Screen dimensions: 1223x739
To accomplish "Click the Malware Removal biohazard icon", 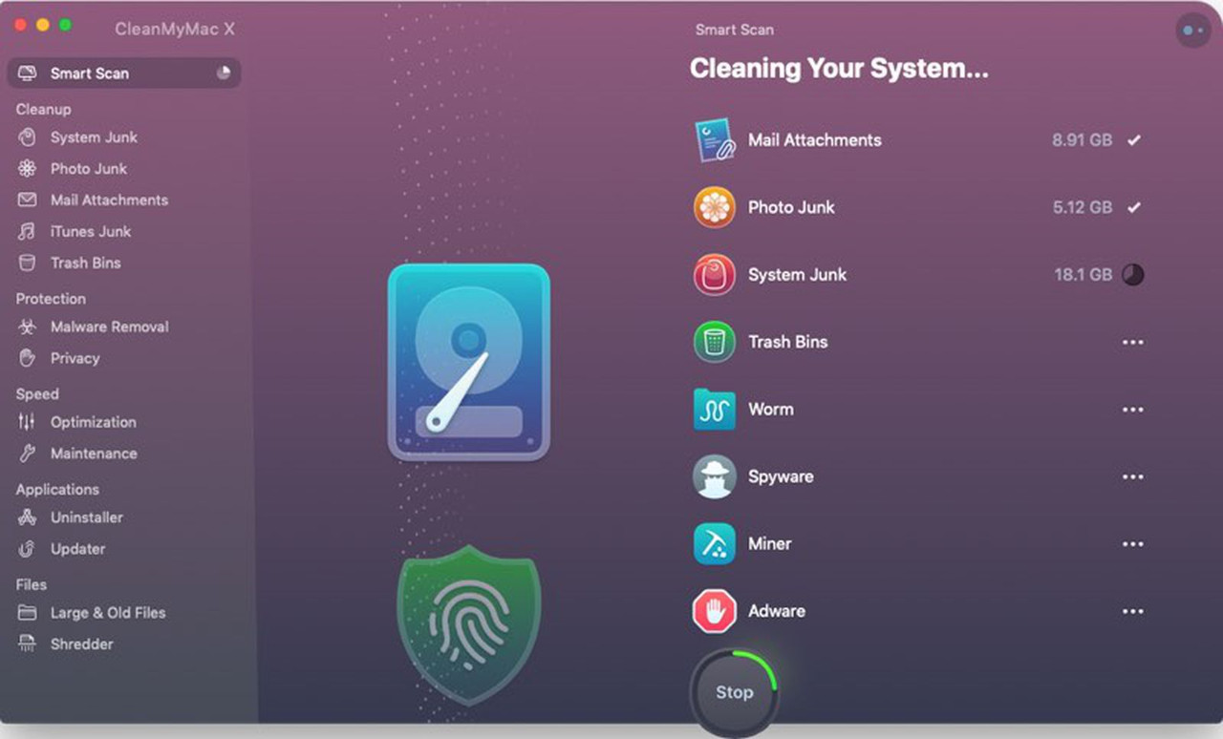I will coord(28,327).
